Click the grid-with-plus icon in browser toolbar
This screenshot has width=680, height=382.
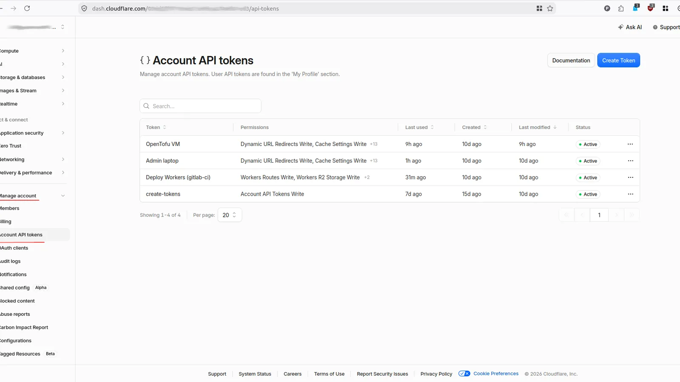tap(666, 8)
